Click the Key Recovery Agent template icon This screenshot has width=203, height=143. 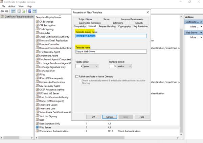(37, 86)
